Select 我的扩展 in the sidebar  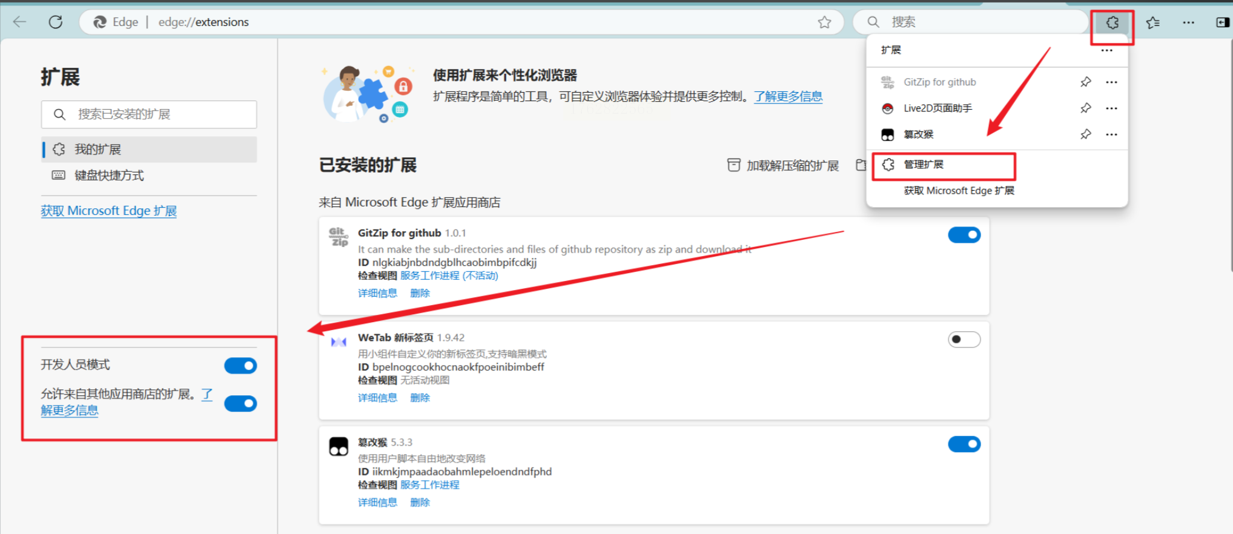click(149, 150)
